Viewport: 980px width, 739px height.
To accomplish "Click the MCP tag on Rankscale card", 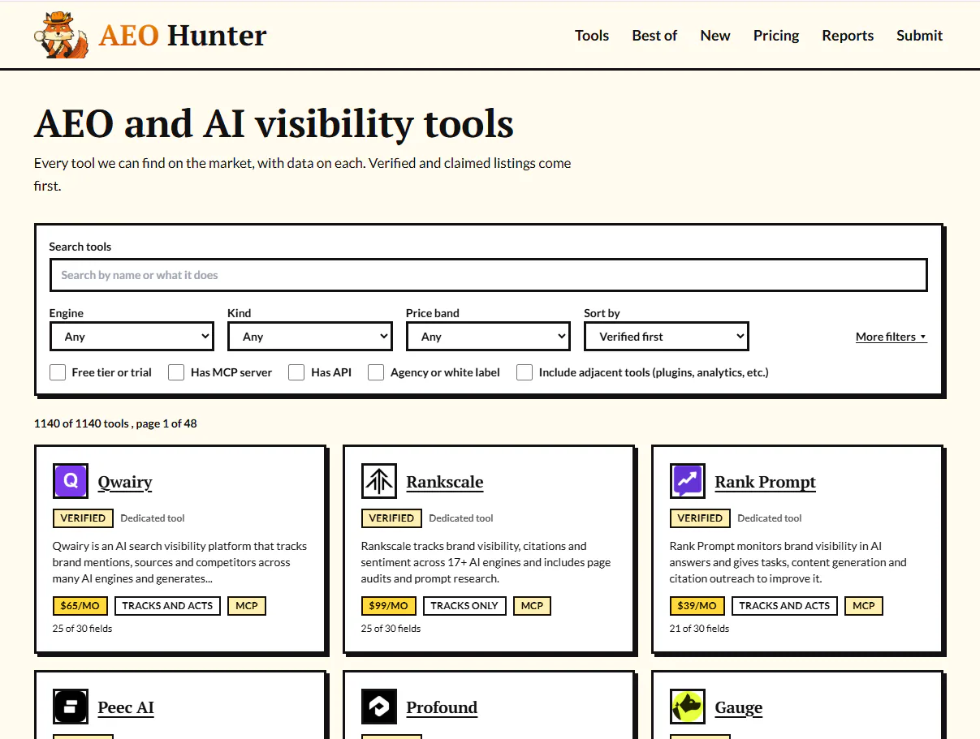I will coord(533,606).
